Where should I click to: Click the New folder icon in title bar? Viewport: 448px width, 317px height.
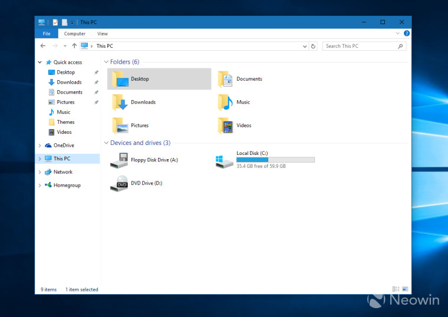pos(65,22)
